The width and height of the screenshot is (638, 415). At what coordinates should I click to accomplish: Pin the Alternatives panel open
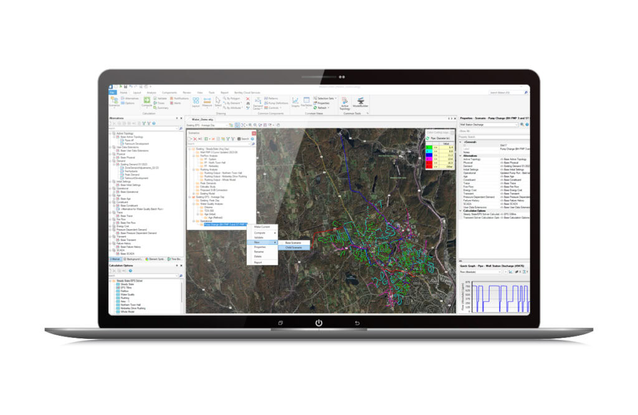pos(177,118)
